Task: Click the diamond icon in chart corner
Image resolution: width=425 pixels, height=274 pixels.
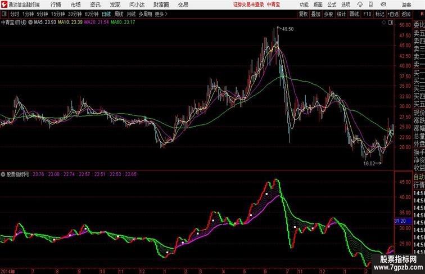Action: point(384,23)
